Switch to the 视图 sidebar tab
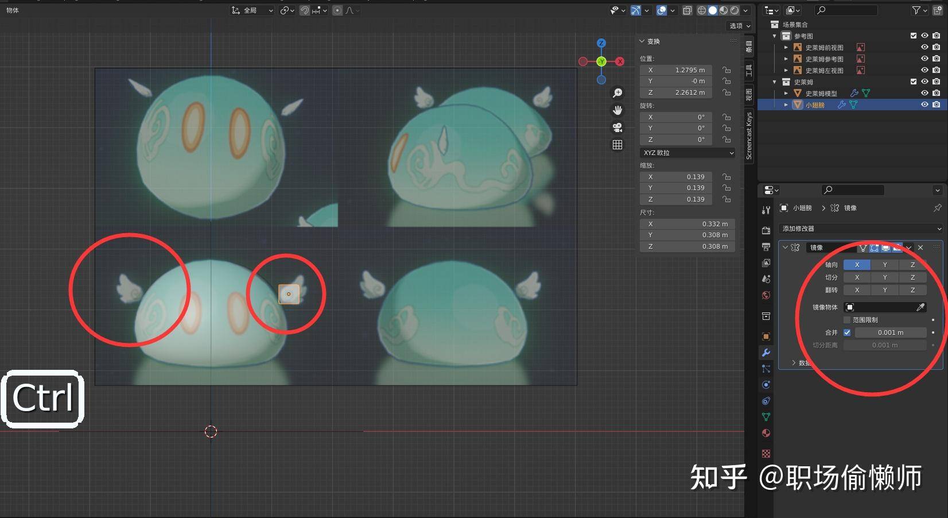This screenshot has height=518, width=948. [749, 95]
